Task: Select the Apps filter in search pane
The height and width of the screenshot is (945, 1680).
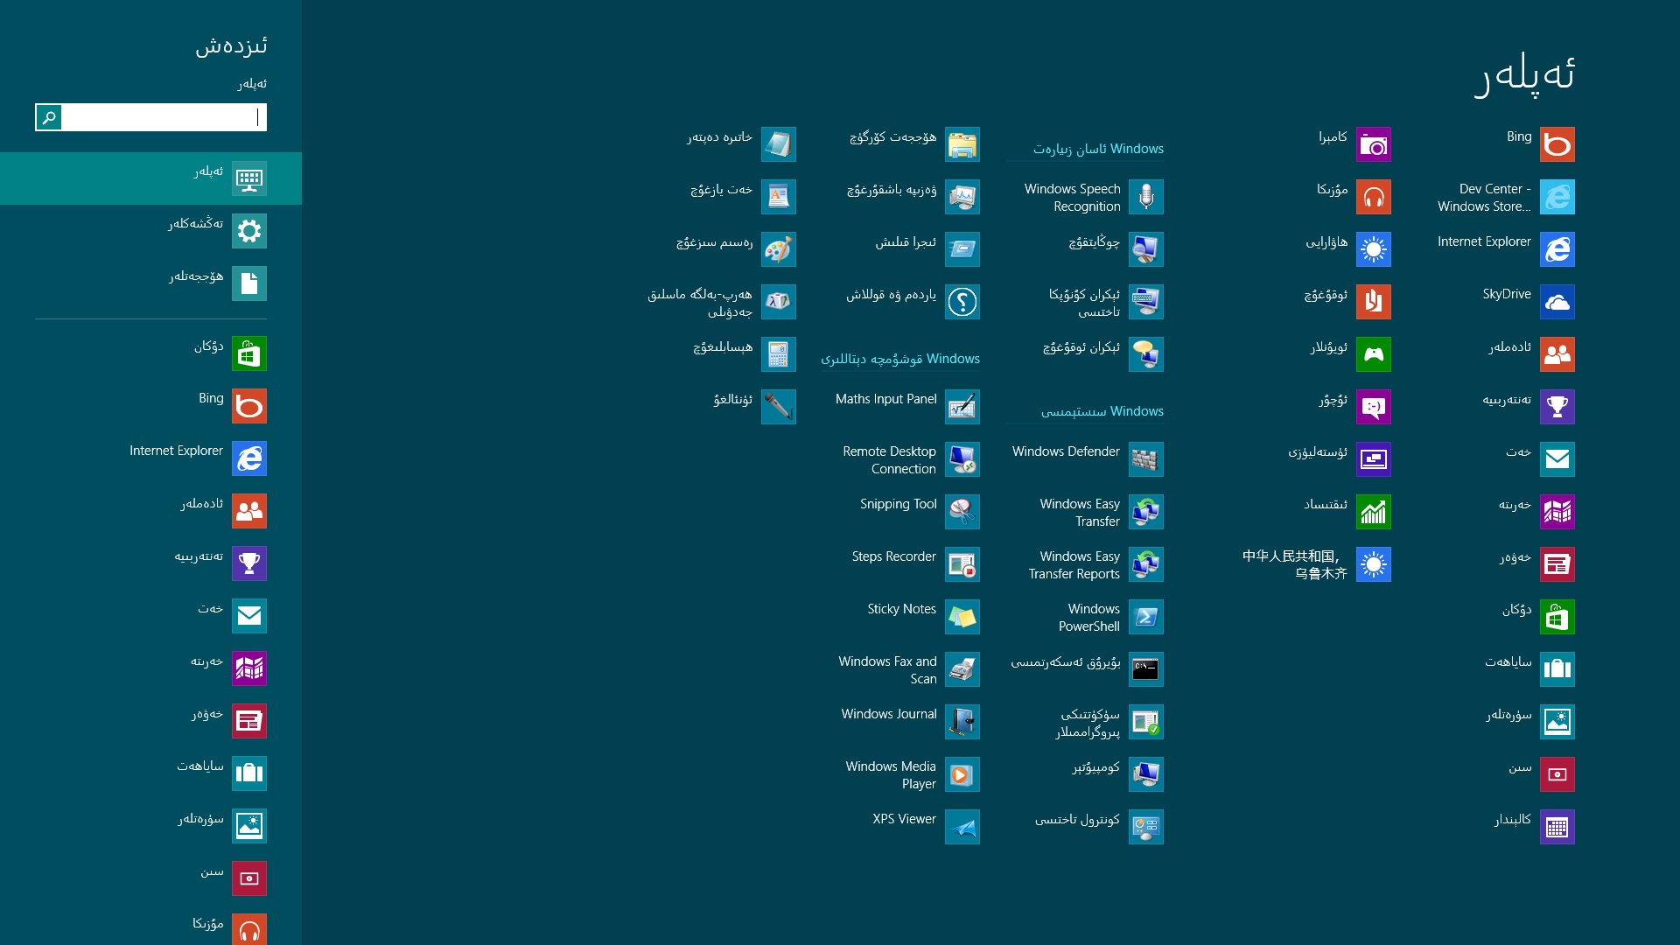Action: pyautogui.click(x=150, y=178)
